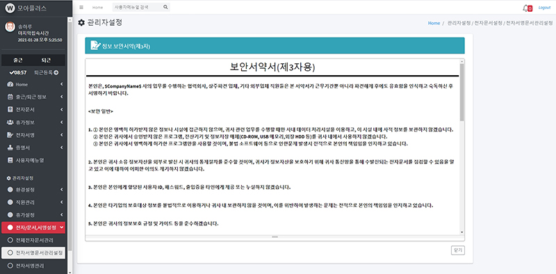The height and width of the screenshot is (274, 556).
Task: Expand the 증명서 menu chevron
Action: coord(62,147)
